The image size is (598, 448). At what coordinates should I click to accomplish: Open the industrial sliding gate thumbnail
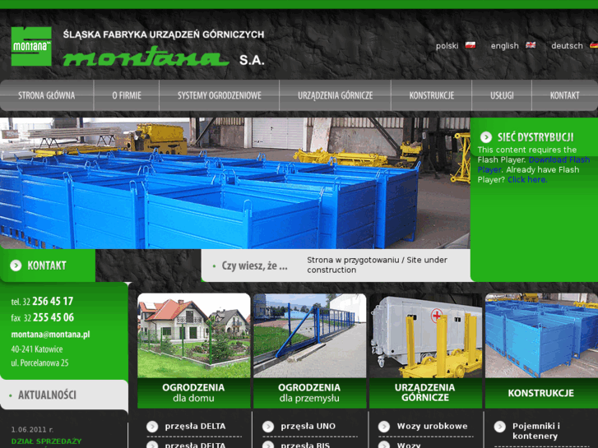pyautogui.click(x=309, y=335)
